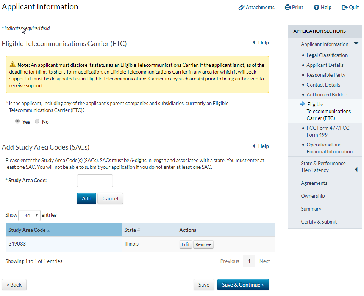Collapse the Applicant Information section arrow
The height and width of the screenshot is (296, 364).
coord(356,44)
